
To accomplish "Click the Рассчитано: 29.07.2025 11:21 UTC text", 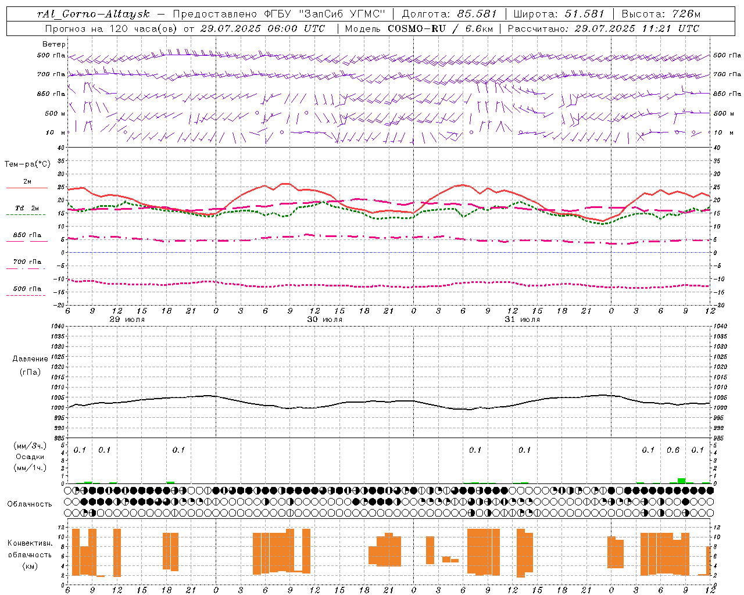I will click(603, 28).
